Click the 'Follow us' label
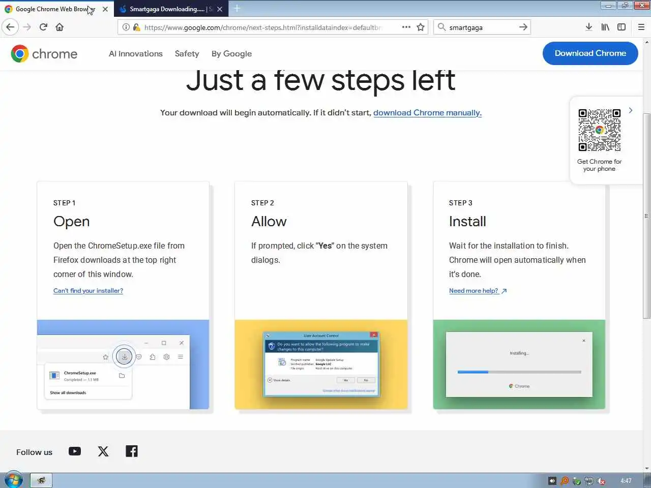Image resolution: width=651 pixels, height=488 pixels. (x=34, y=452)
